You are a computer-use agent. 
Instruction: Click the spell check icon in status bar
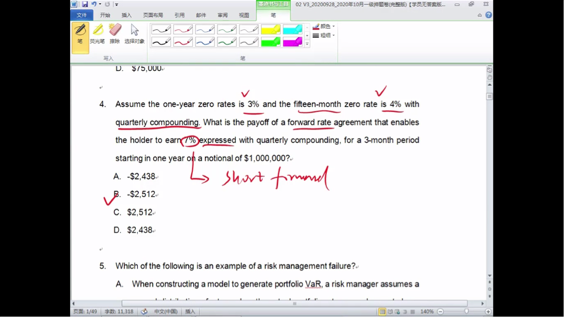(145, 311)
